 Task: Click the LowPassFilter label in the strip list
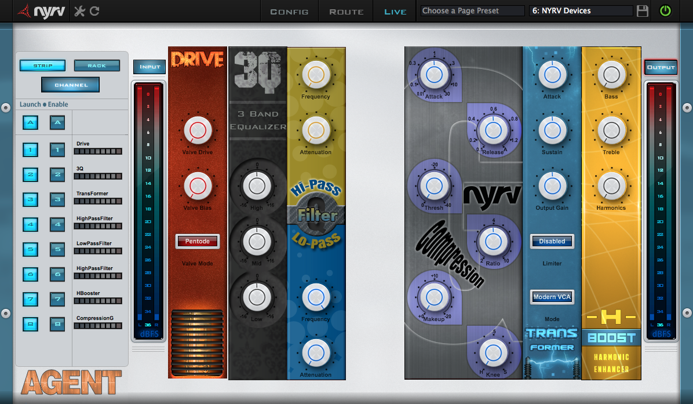tap(94, 243)
